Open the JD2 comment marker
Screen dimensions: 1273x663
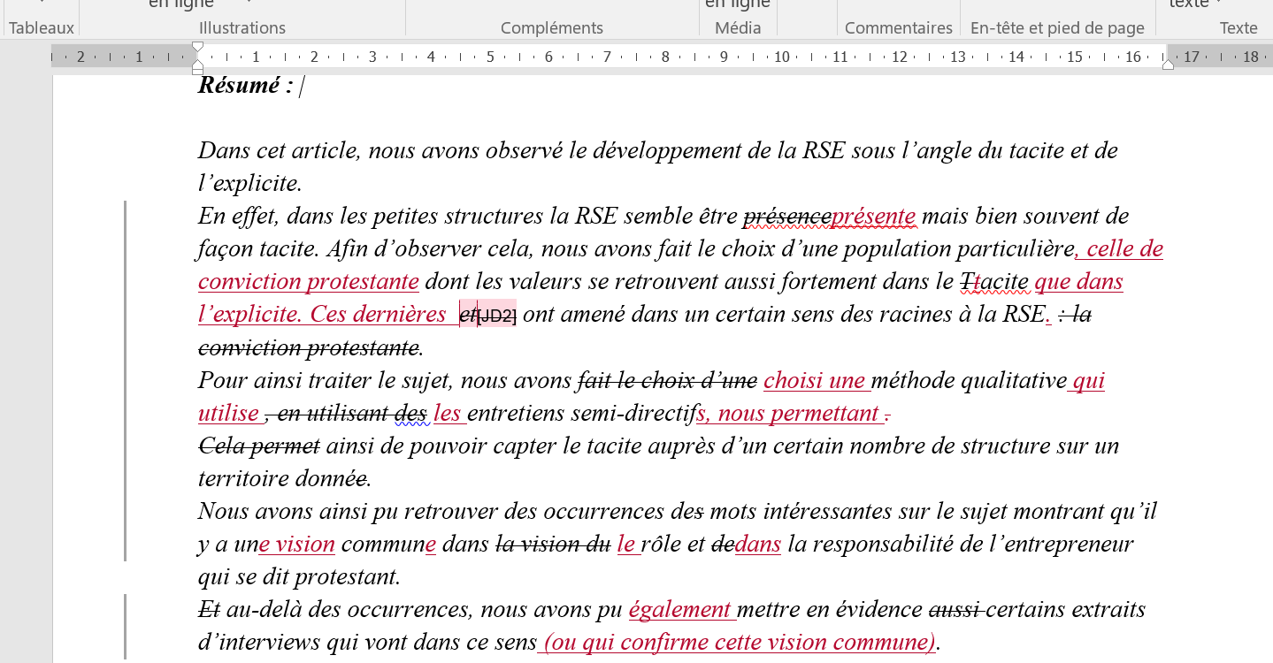click(496, 316)
